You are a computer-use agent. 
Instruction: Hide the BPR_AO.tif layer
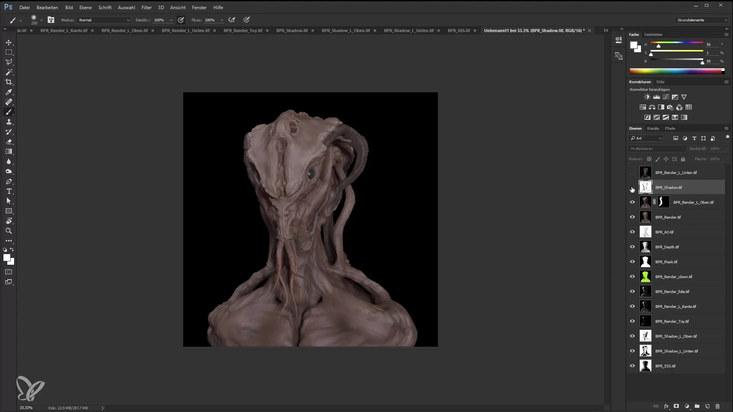pyautogui.click(x=632, y=232)
